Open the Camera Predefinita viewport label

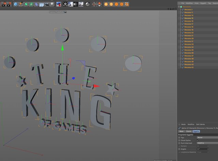point(58,12)
